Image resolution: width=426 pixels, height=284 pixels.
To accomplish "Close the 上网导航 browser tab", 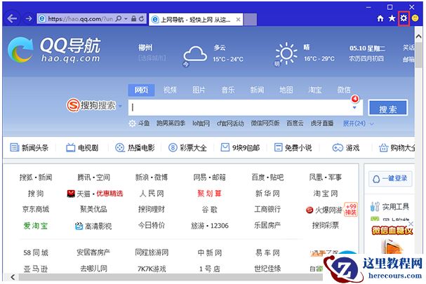I will pos(238,20).
